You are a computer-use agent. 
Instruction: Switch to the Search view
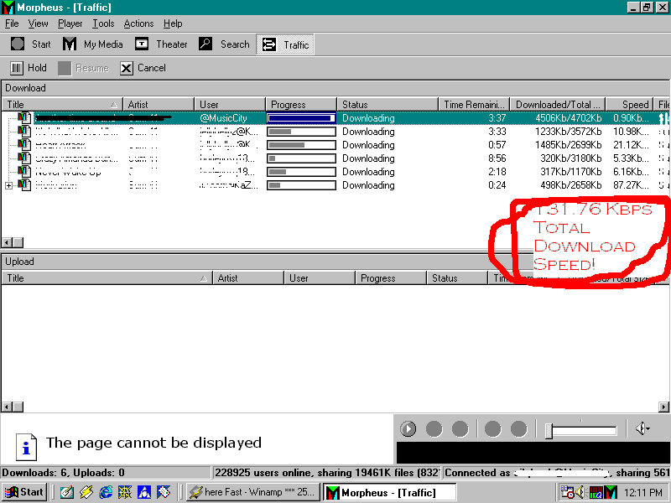click(x=224, y=44)
